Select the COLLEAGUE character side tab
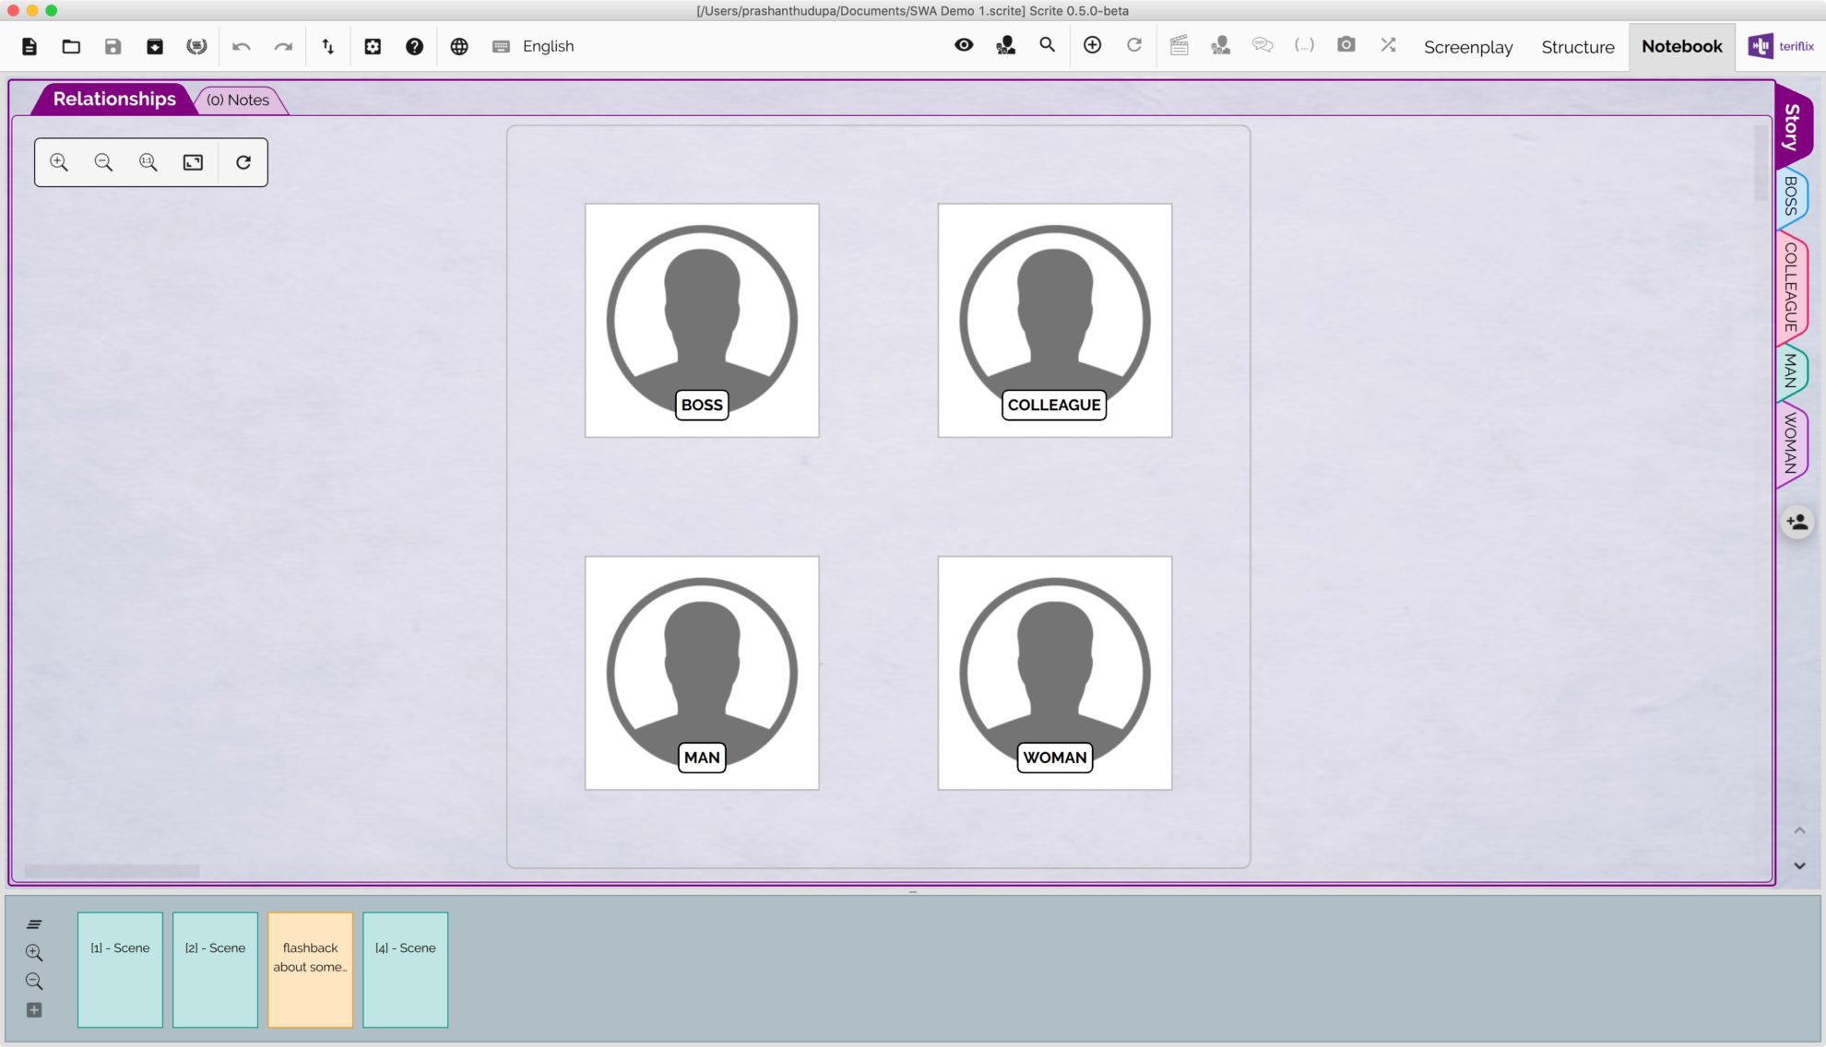The width and height of the screenshot is (1826, 1047). tap(1791, 288)
